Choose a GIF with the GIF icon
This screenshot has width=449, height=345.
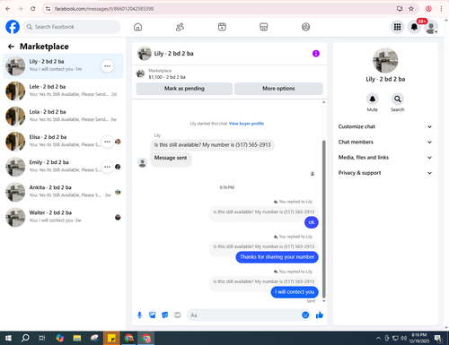[178, 315]
